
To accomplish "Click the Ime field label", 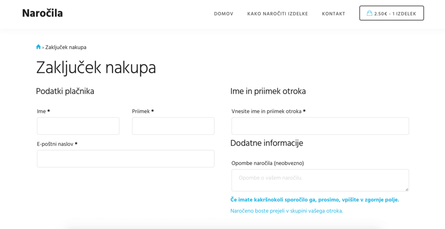I will [x=41, y=111].
